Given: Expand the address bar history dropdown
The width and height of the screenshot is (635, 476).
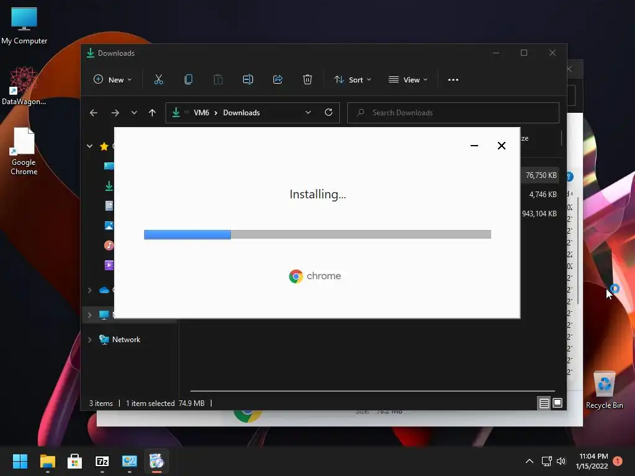Looking at the screenshot, I should click(x=308, y=113).
